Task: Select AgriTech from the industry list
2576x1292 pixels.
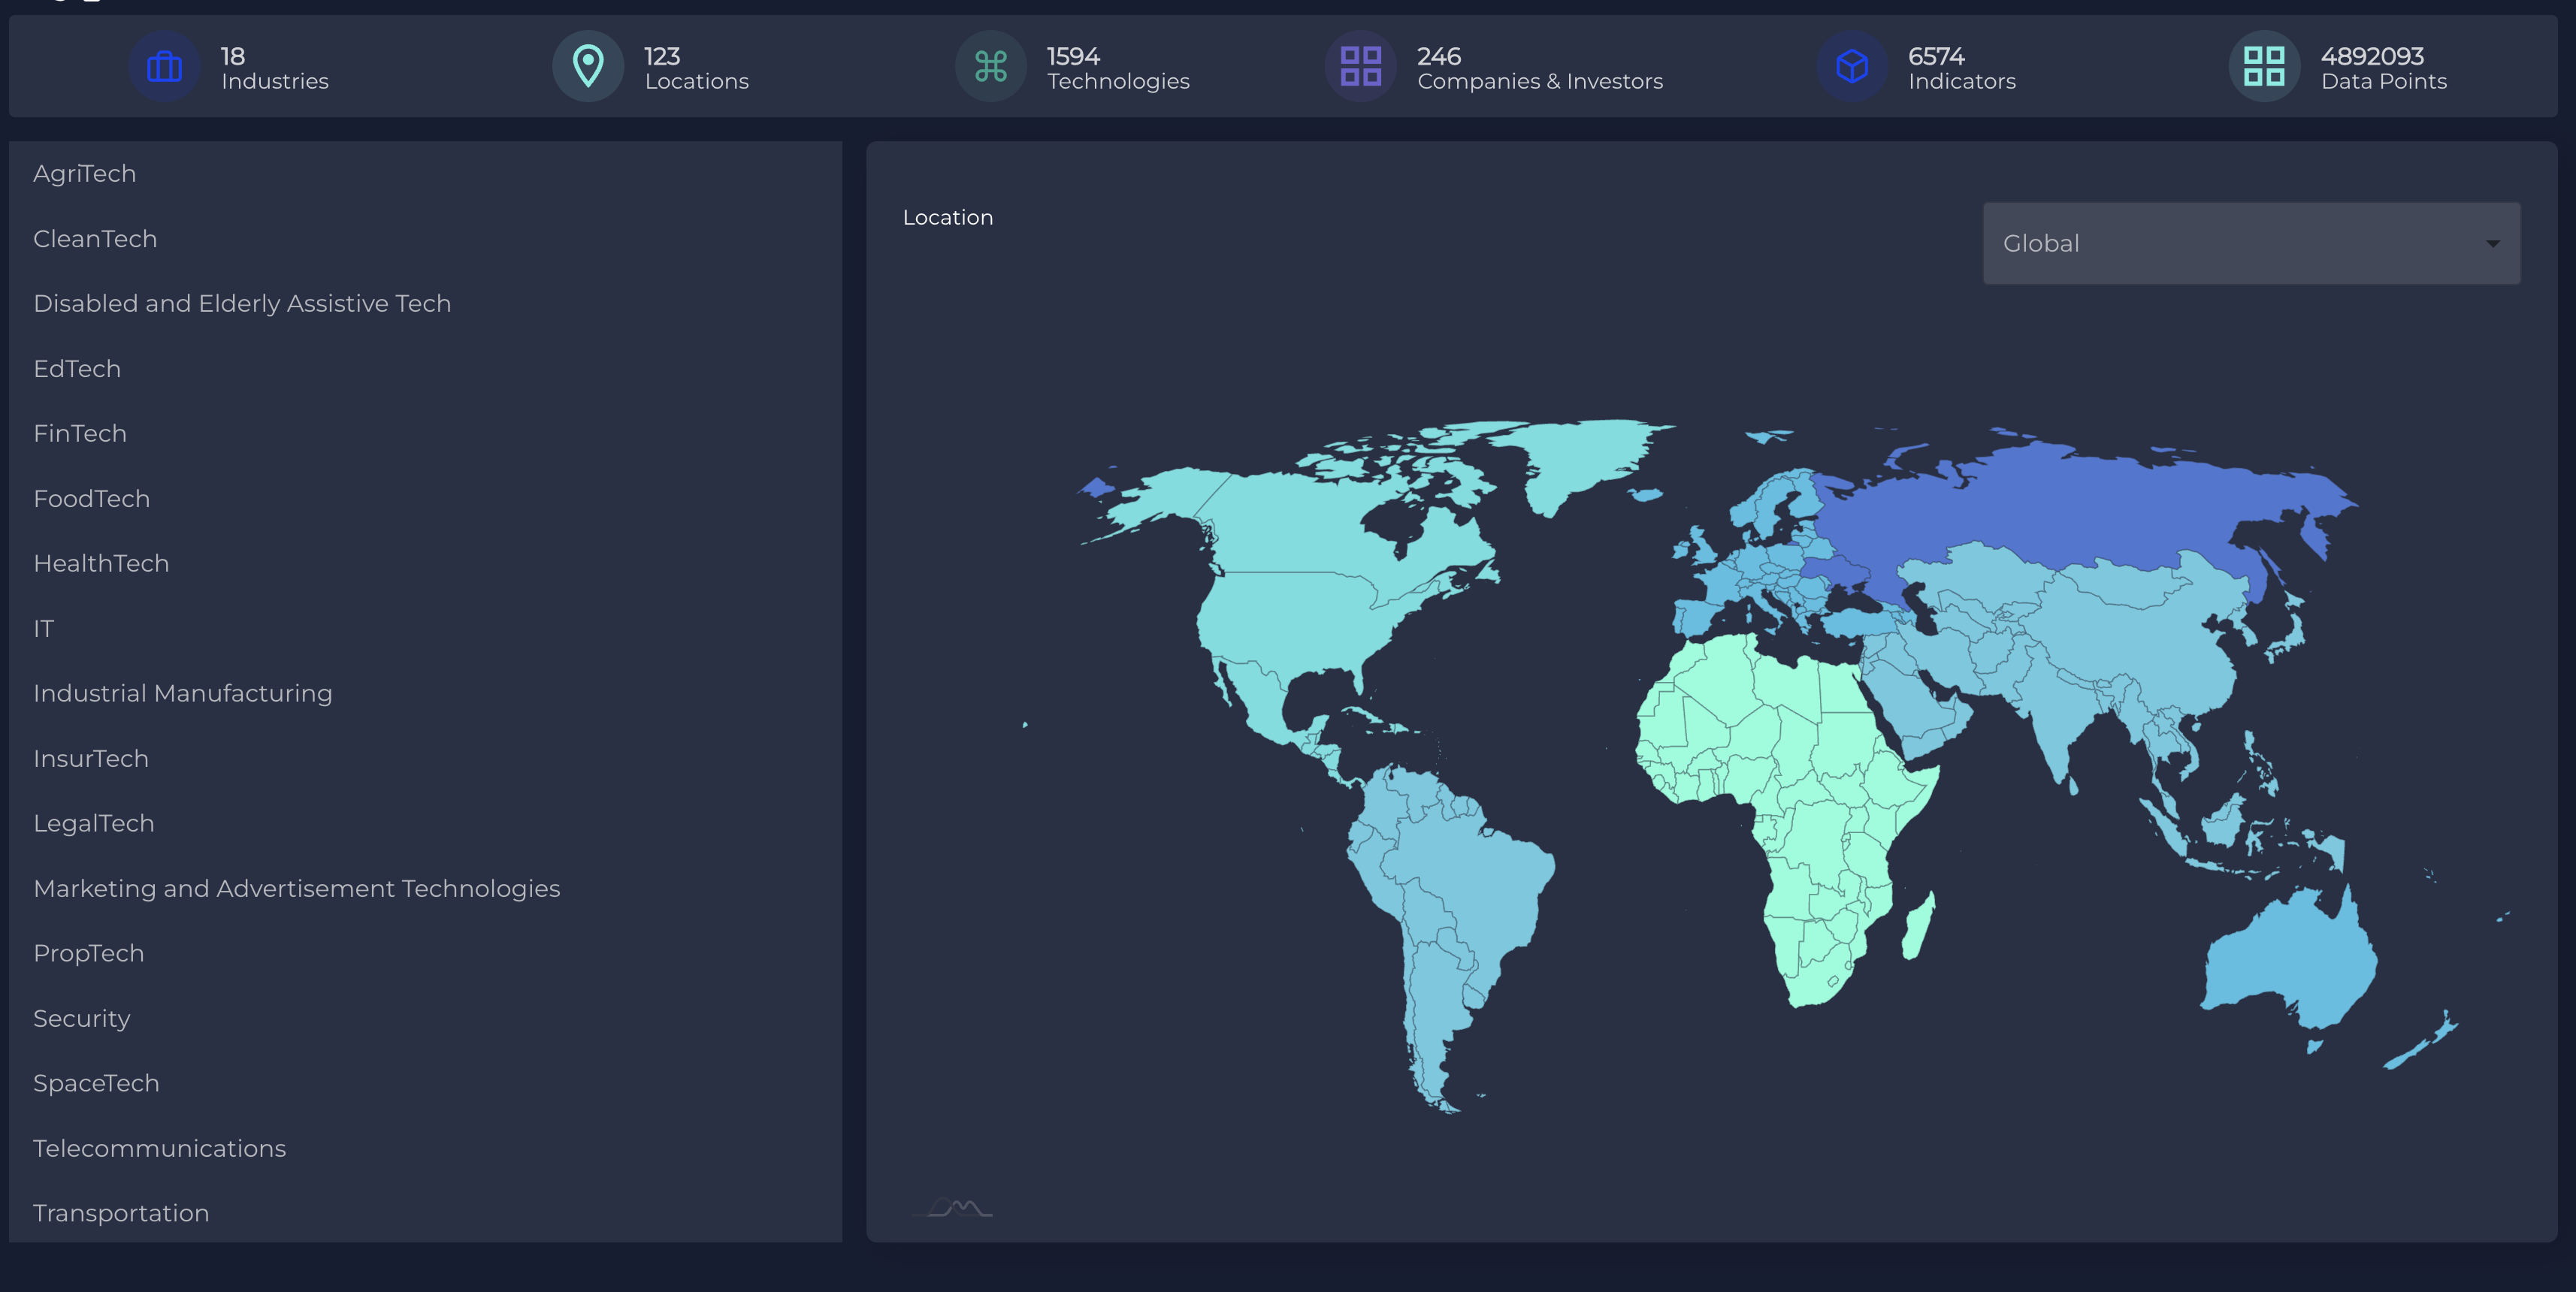Action: (x=85, y=174)
